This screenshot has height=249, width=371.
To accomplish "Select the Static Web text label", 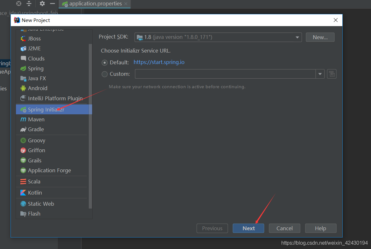I will point(41,204).
